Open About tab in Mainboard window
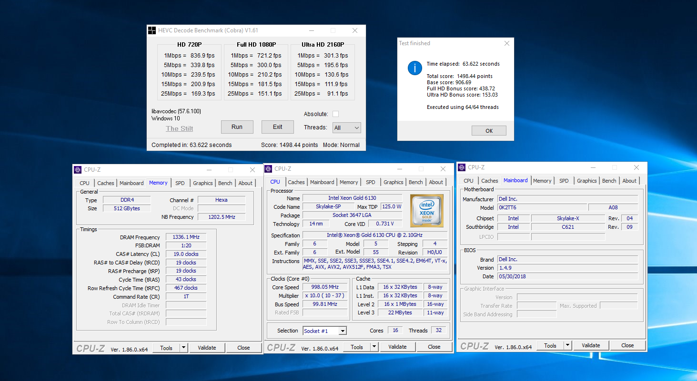 tap(629, 181)
